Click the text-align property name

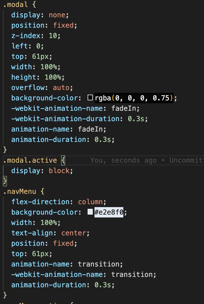click(32, 233)
